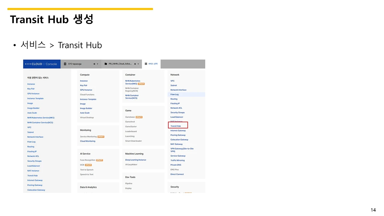Open Traffic Mirroring service
Image resolution: width=384 pixels, height=216 pixels.
point(178,160)
